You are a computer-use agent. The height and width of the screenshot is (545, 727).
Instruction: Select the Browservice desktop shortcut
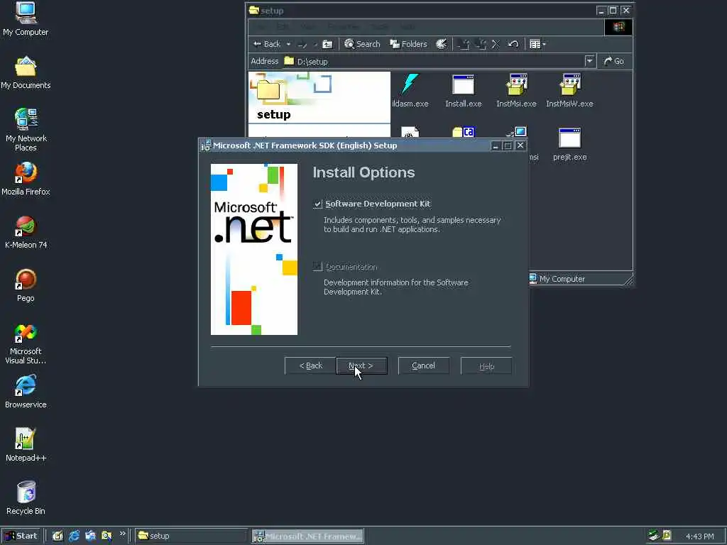point(26,392)
